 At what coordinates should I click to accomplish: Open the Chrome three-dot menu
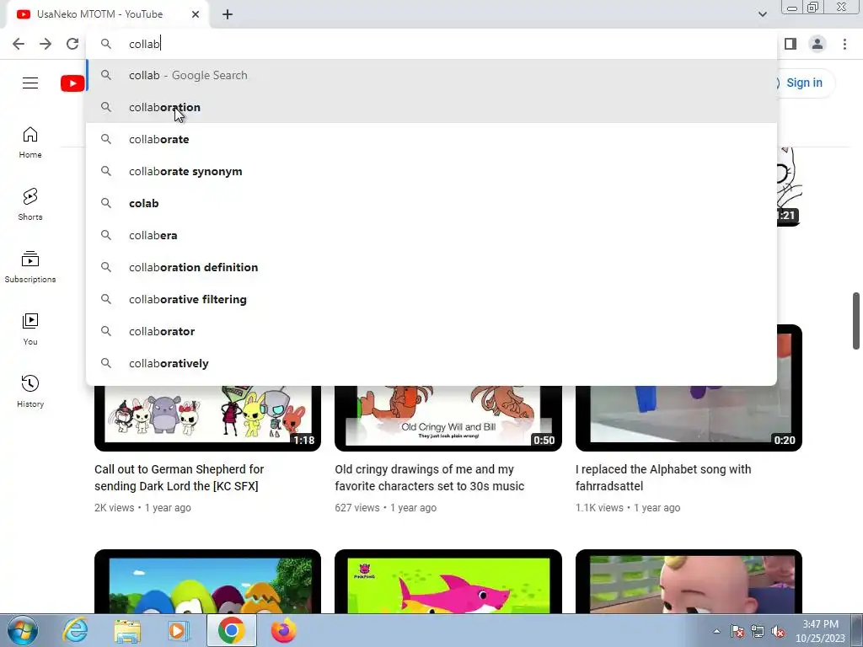844,44
